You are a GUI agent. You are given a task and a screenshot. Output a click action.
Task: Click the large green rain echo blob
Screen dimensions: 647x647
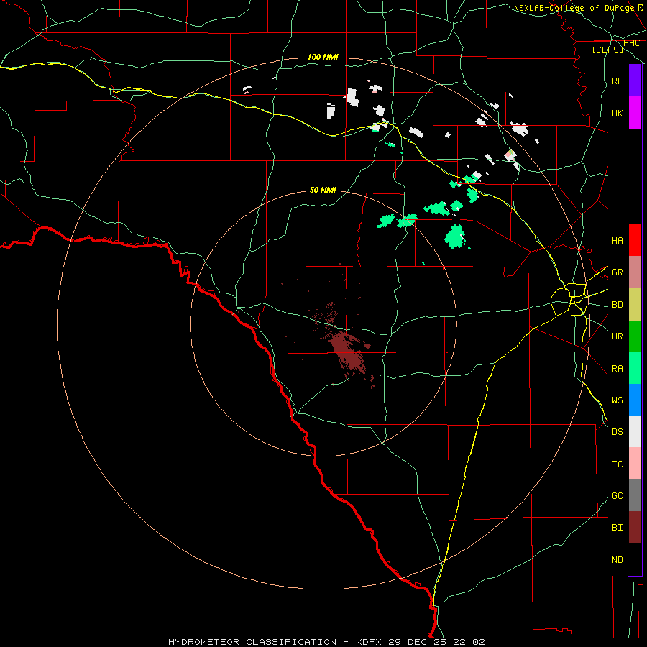(455, 237)
